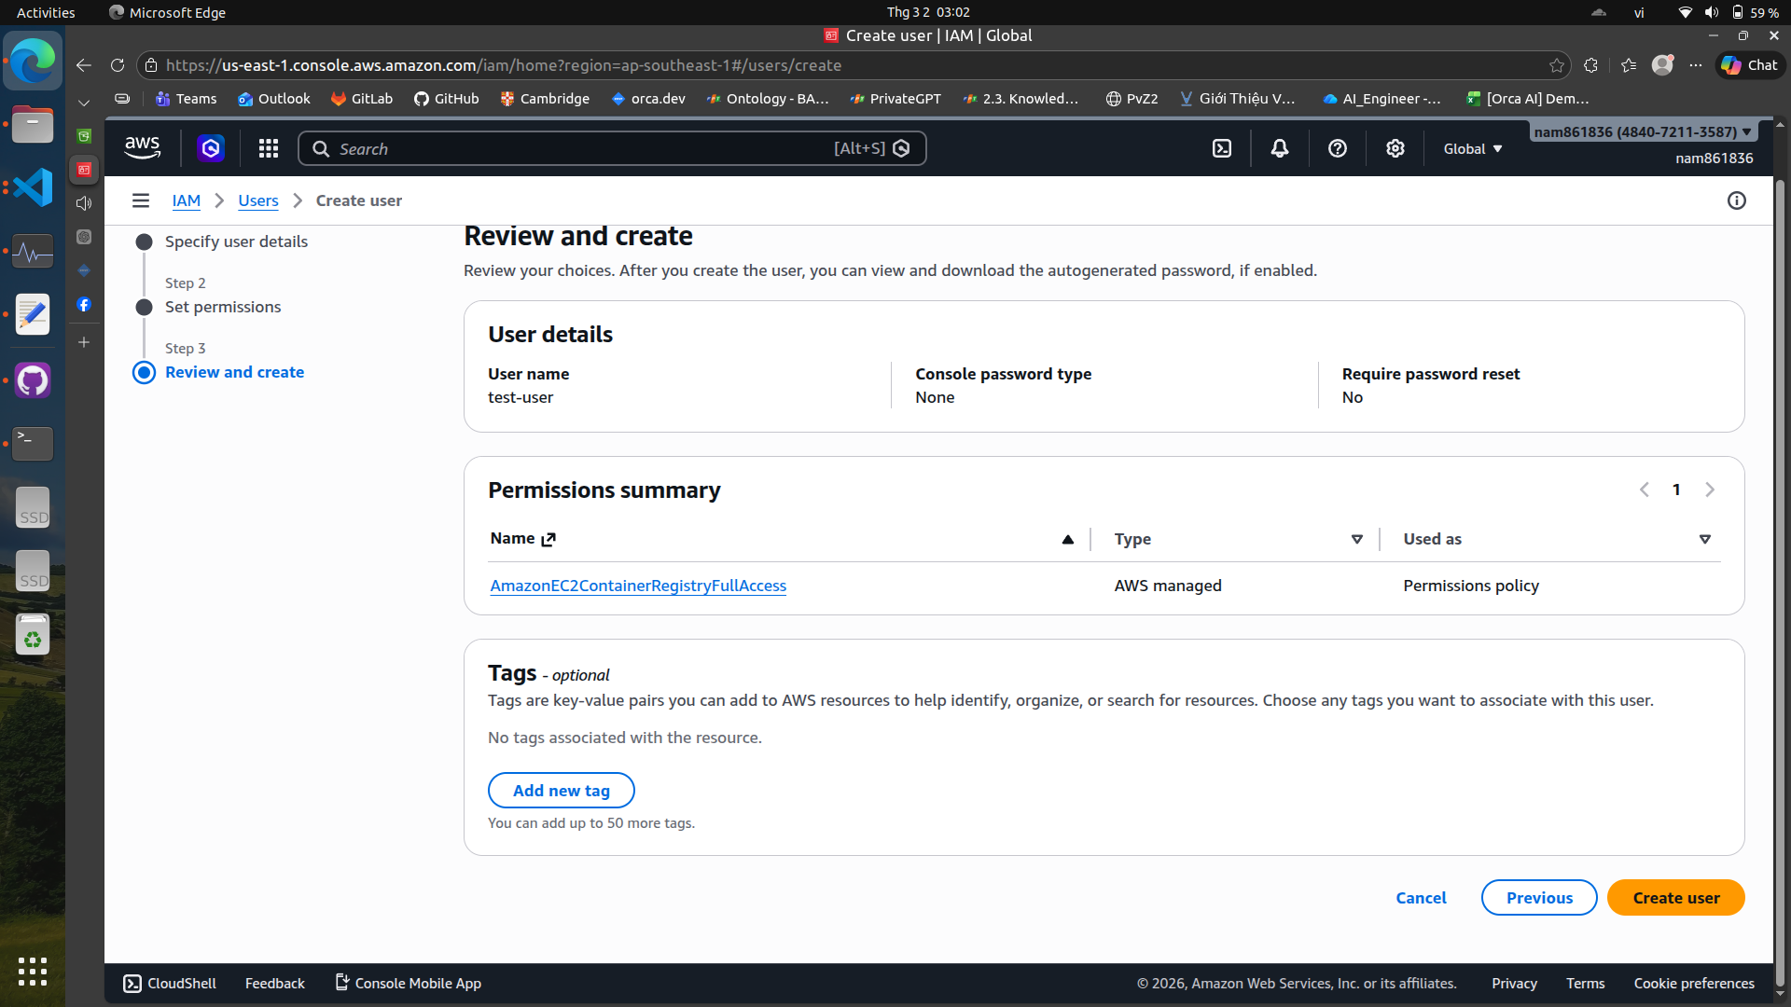
Task: Select the Review and create step radio
Action: pyautogui.click(x=145, y=372)
